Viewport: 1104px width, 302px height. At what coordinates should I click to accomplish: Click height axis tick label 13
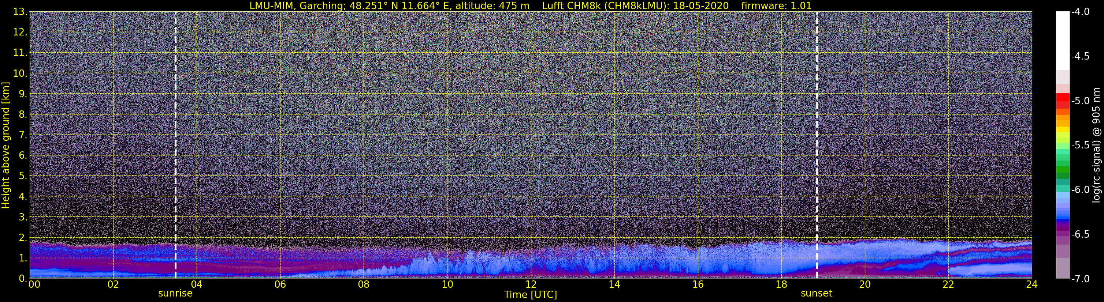[x=20, y=12]
